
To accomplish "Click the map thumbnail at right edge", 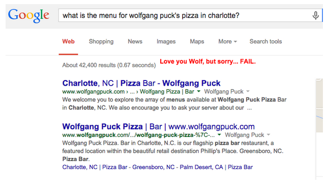I will [319, 105].
